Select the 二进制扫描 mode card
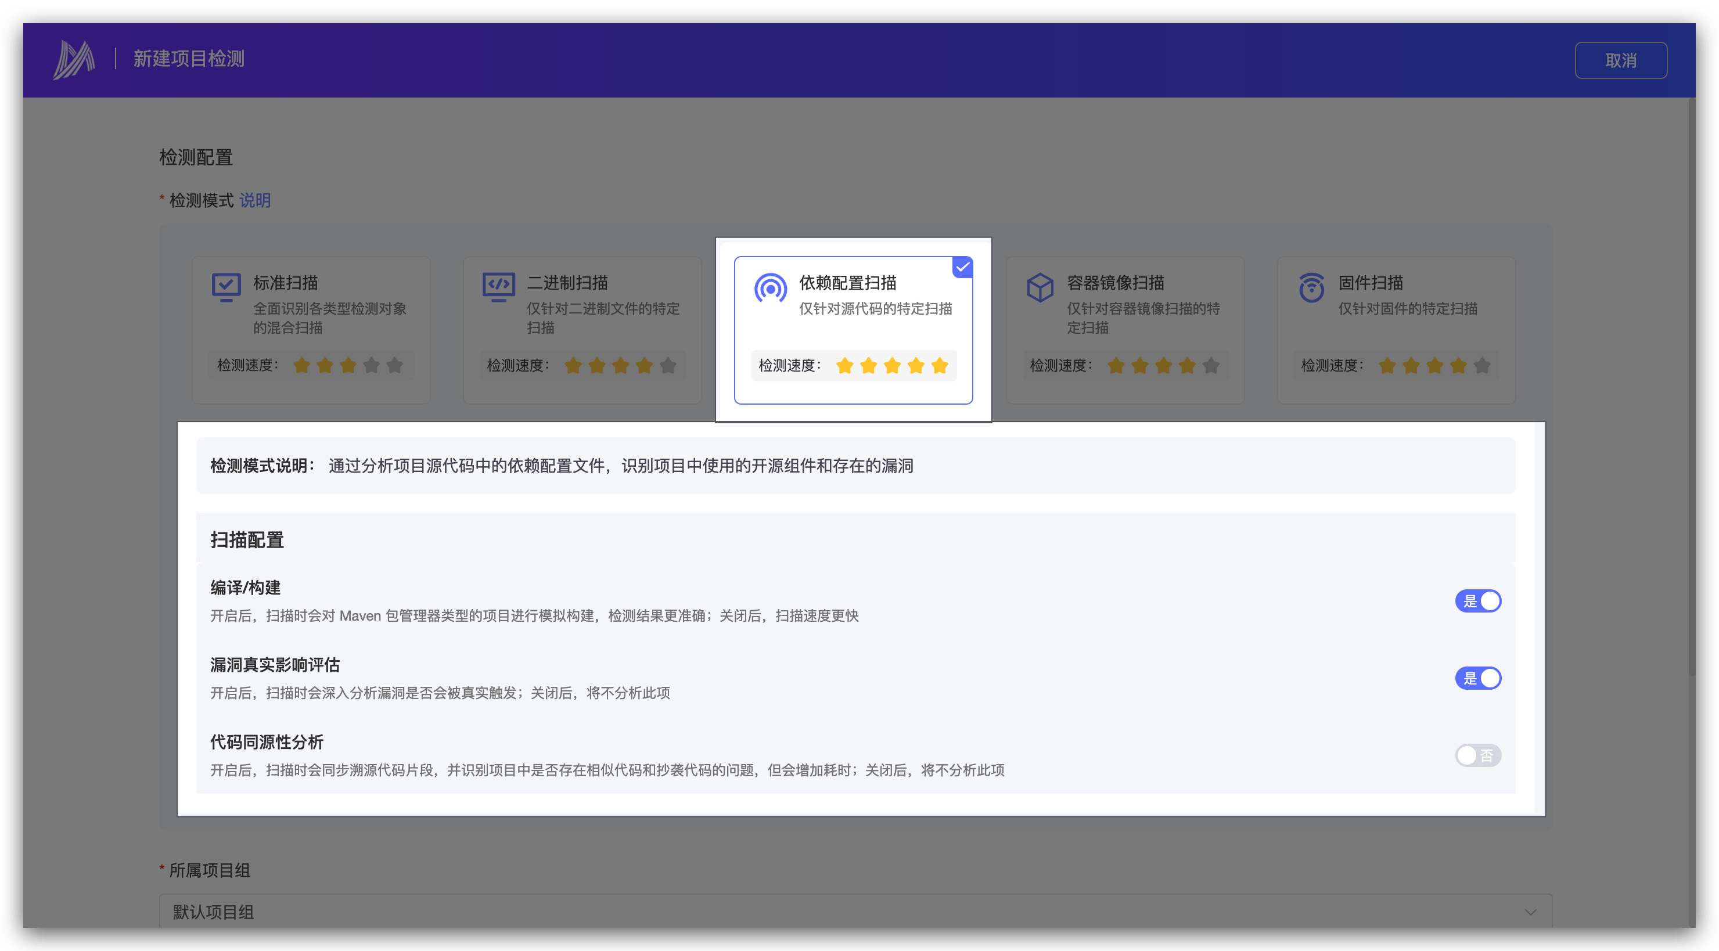Screen dimensions: 1719x951 (x=582, y=329)
